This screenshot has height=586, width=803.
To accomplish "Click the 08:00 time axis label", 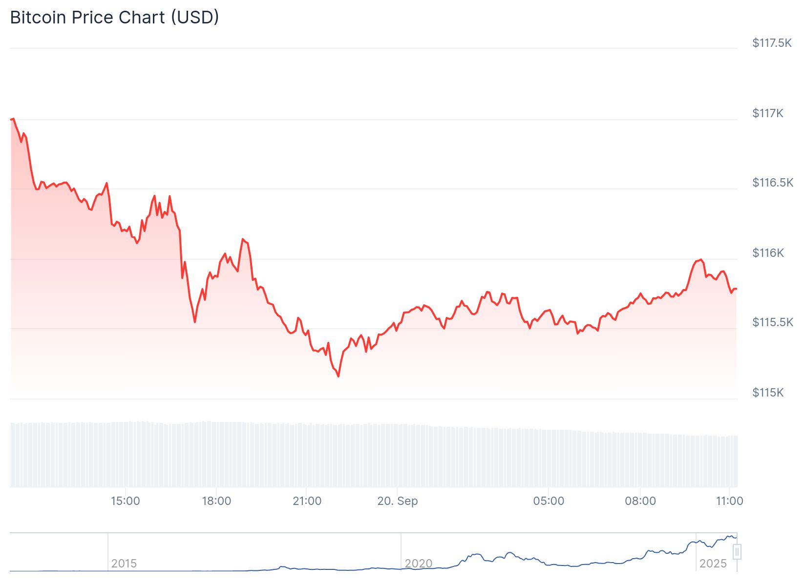I will pos(640,501).
